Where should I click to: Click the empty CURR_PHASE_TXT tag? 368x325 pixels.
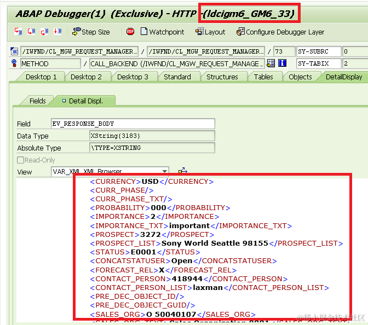pos(131,199)
